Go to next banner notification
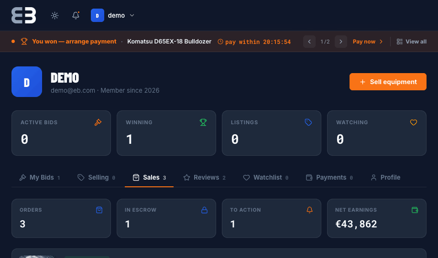The height and width of the screenshot is (258, 438). click(x=341, y=42)
